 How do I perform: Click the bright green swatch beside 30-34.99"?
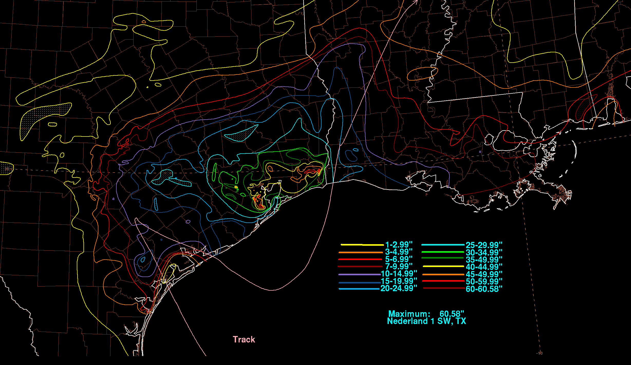443,252
